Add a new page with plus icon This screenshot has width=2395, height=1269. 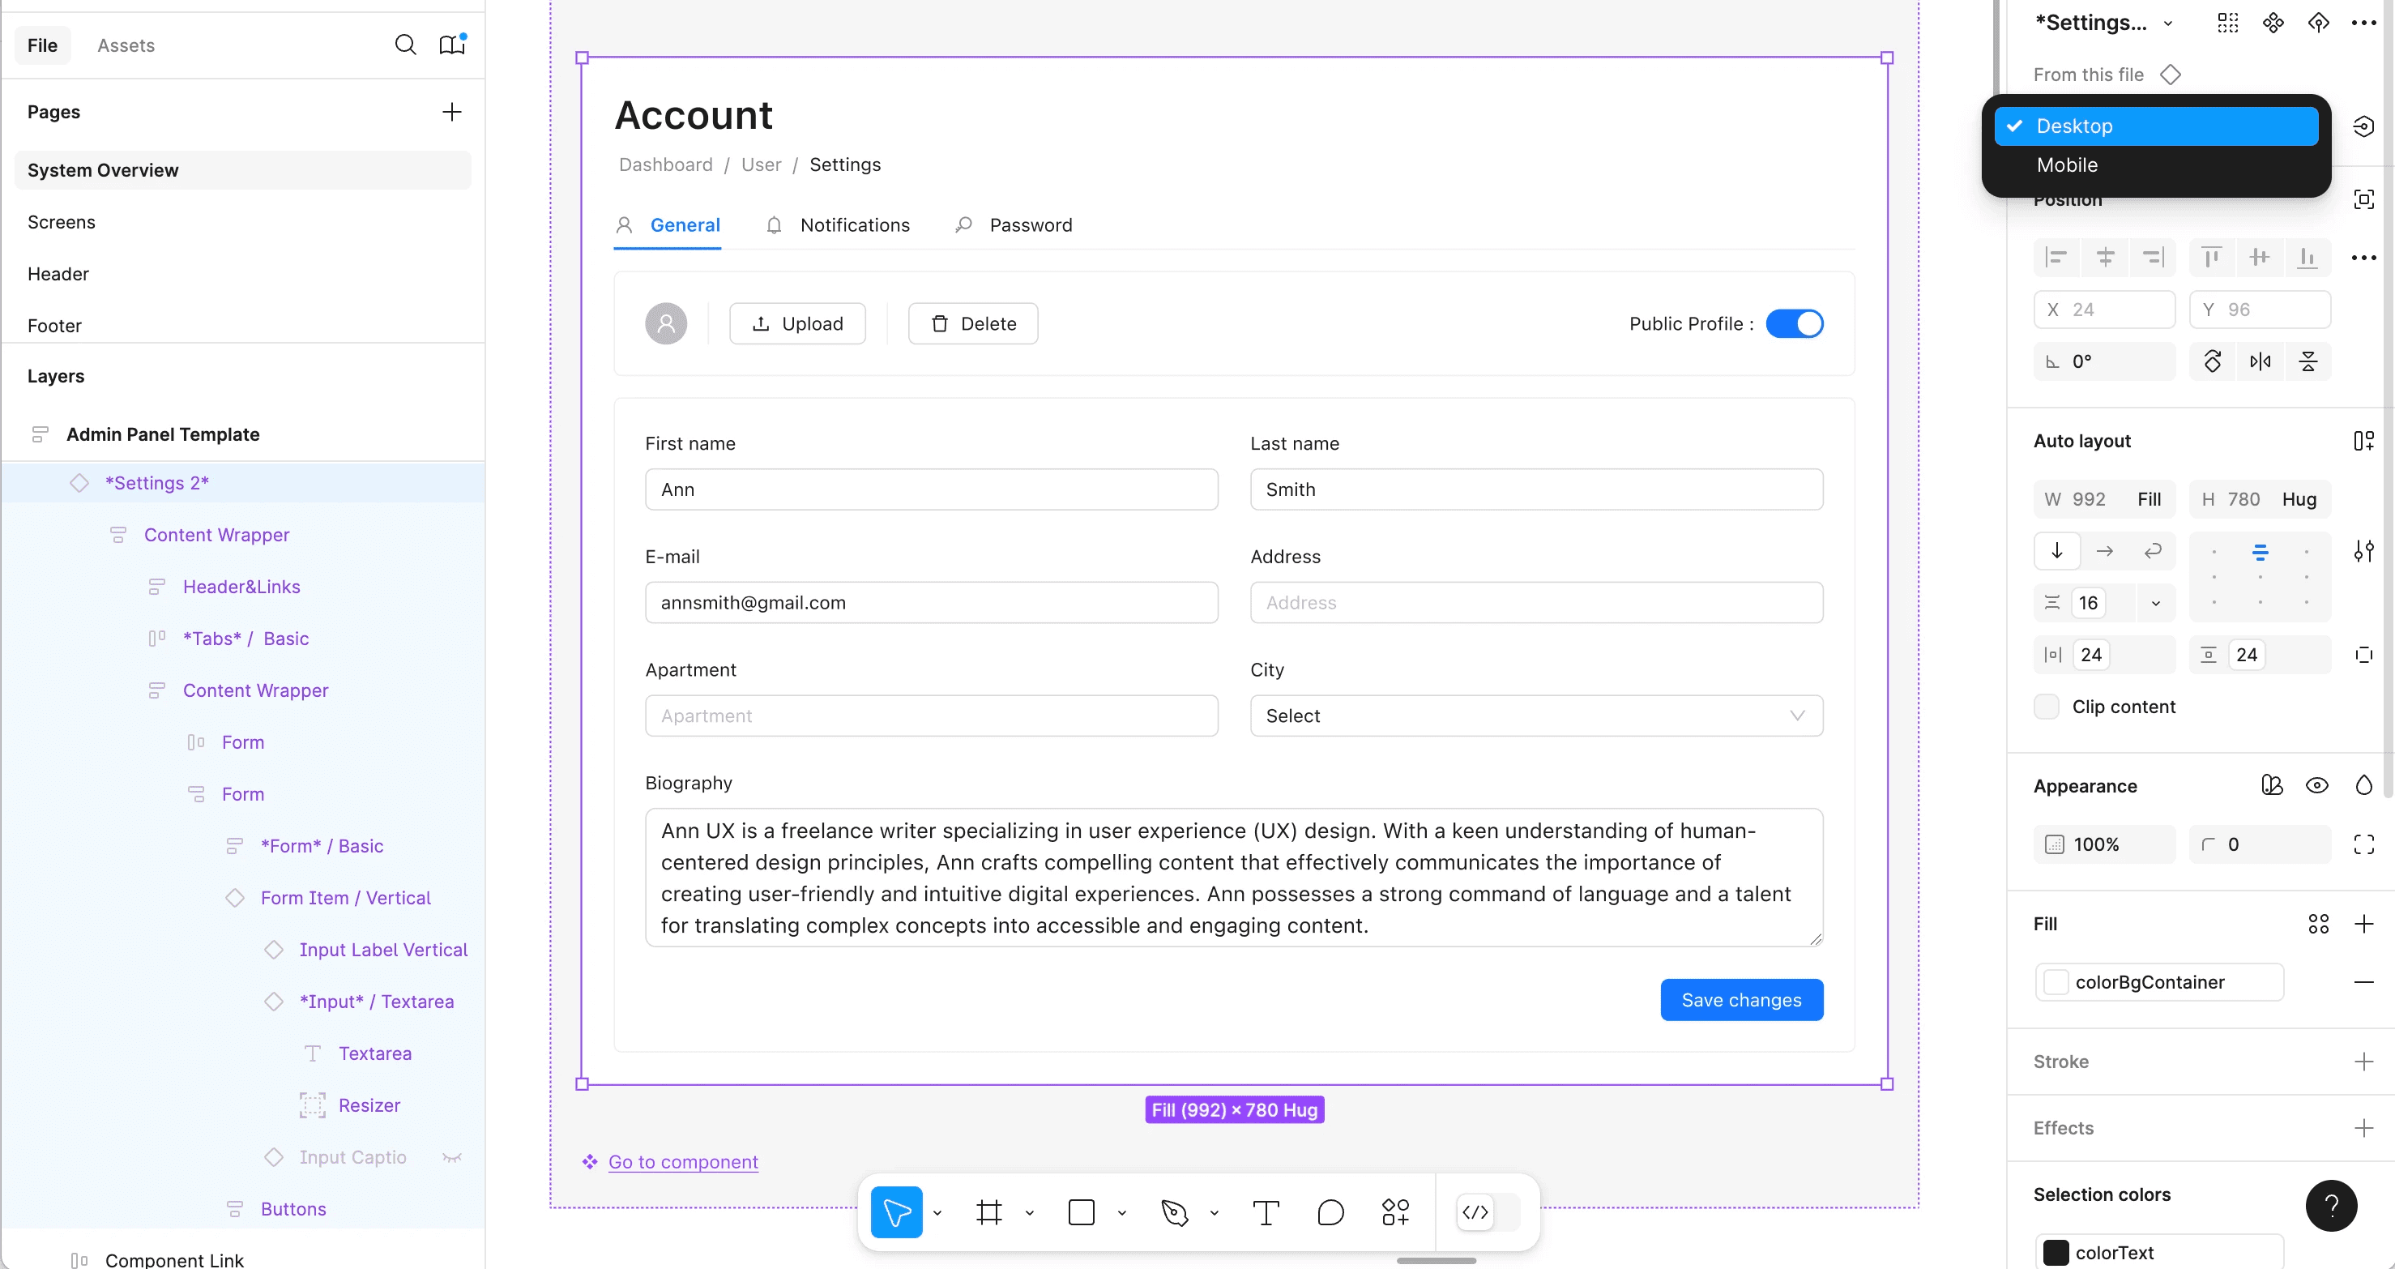pyautogui.click(x=452, y=112)
